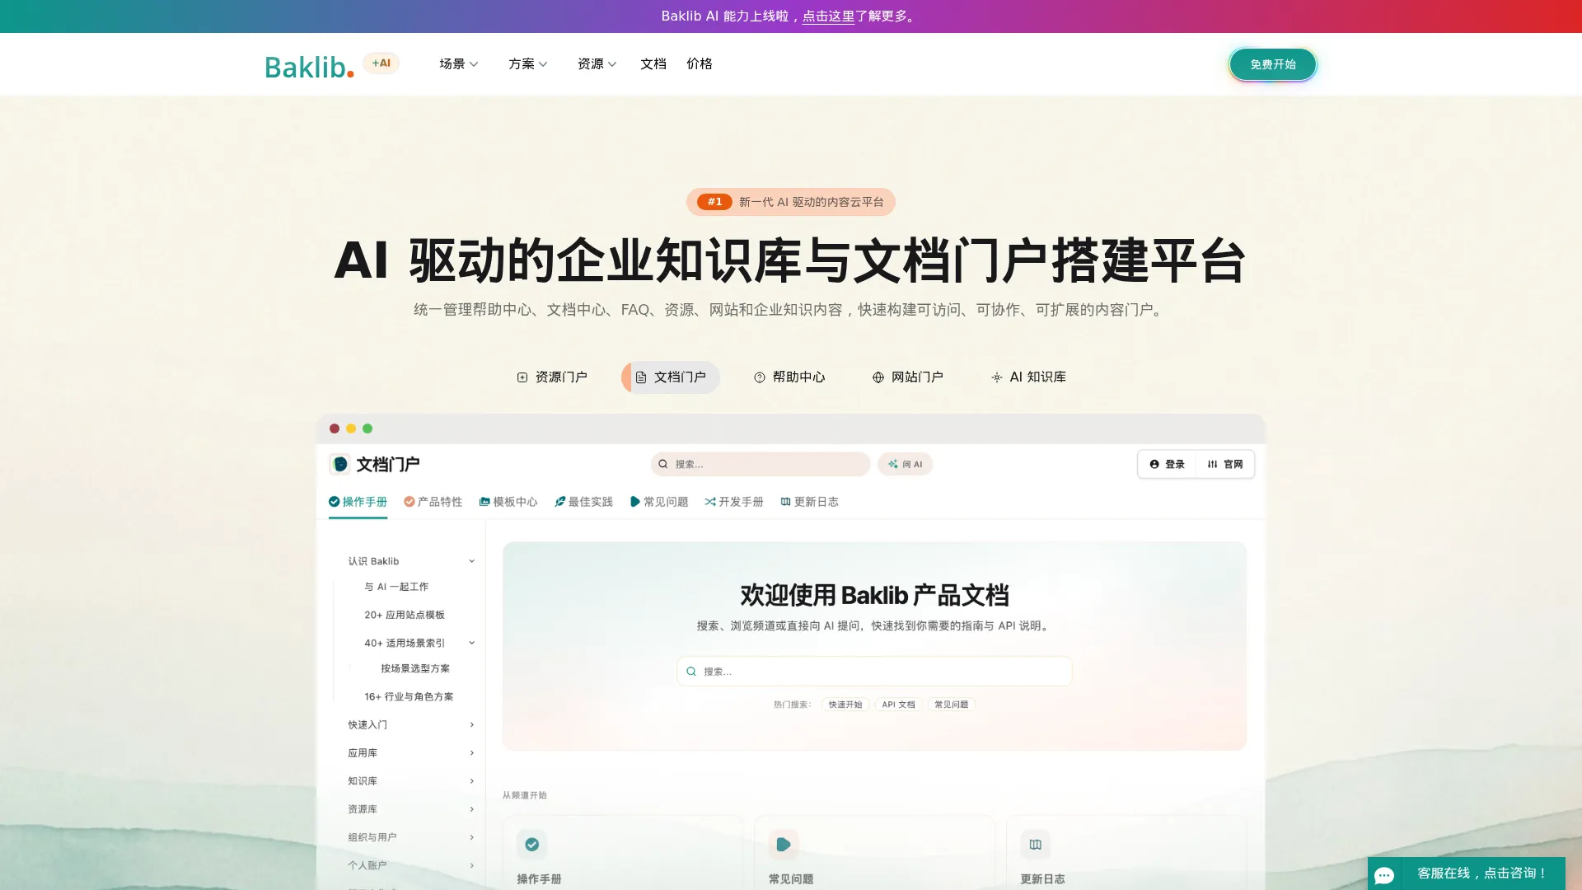This screenshot has height=890, width=1582.
Task: Click the 操作手册 card check icon
Action: (x=532, y=844)
